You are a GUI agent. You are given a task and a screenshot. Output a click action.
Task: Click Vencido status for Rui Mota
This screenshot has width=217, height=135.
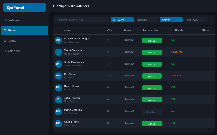176,76
